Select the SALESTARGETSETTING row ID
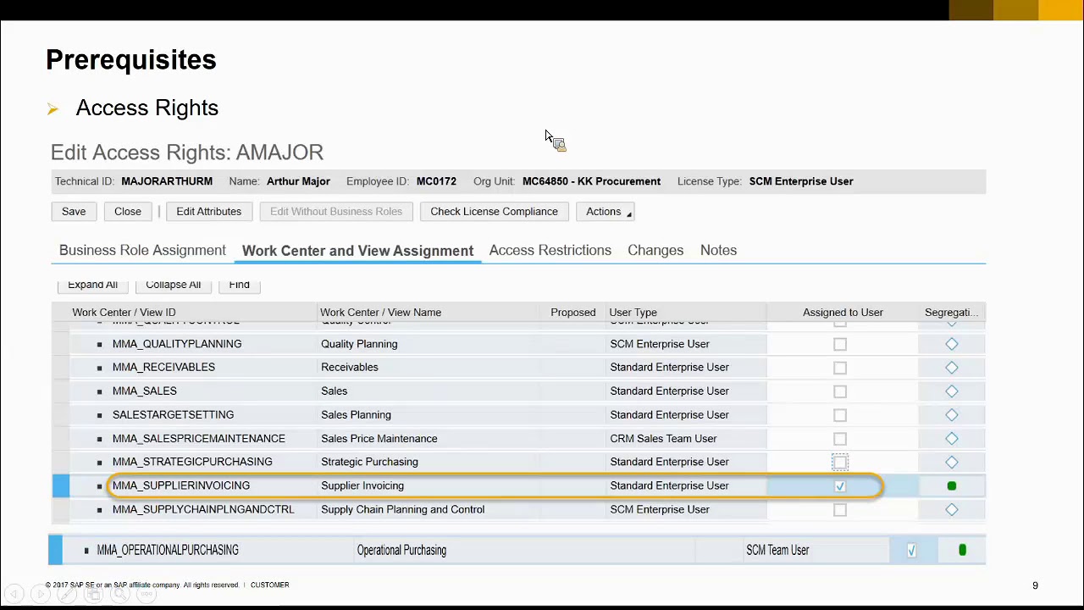Image resolution: width=1084 pixels, height=610 pixels. 173,415
